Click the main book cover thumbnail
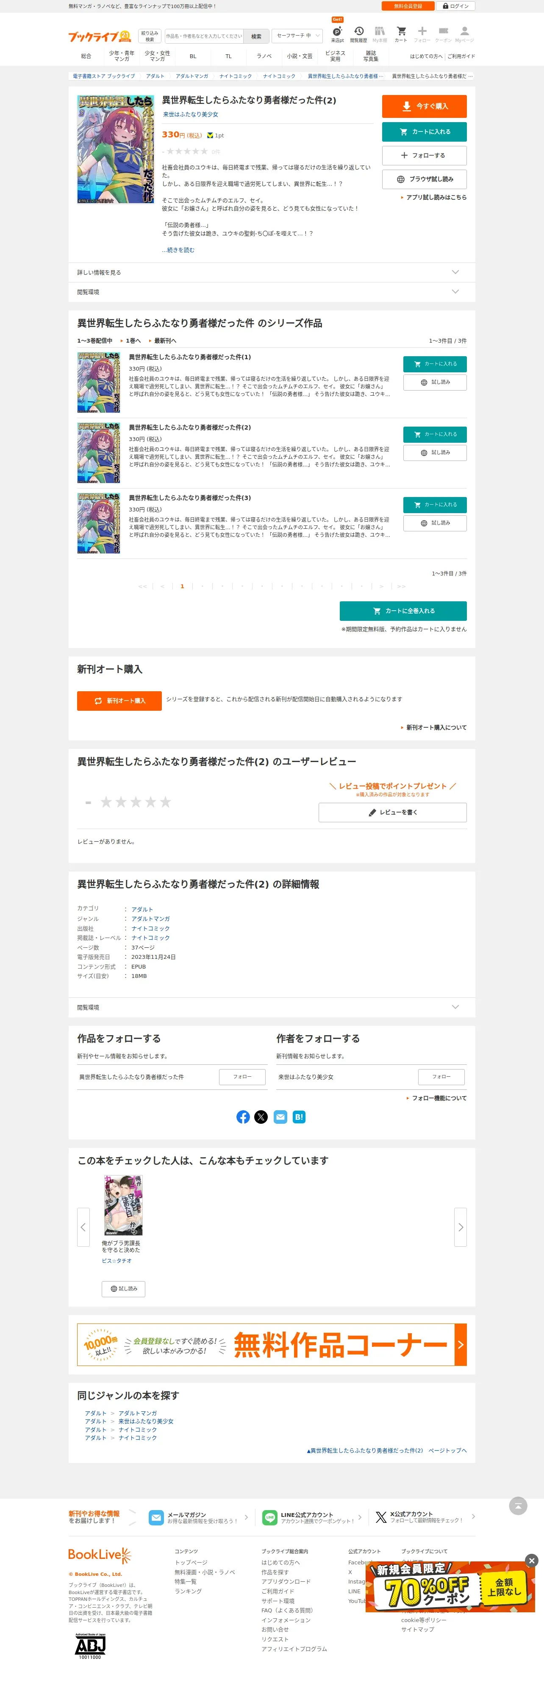 (116, 149)
